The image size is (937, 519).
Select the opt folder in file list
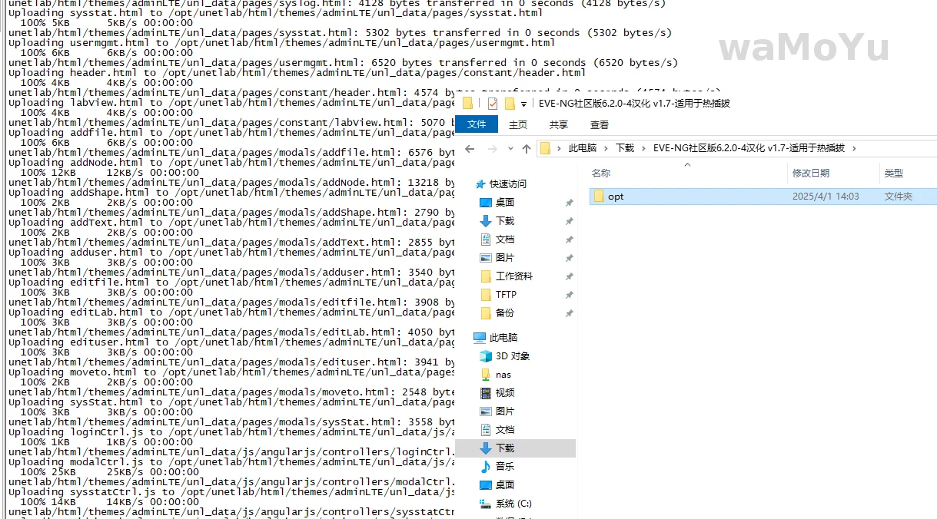(x=615, y=197)
